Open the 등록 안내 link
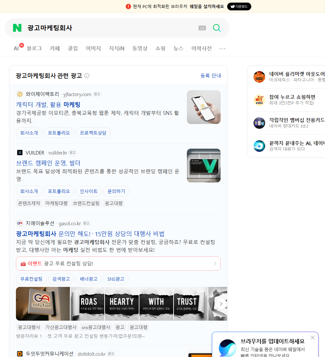325x357 pixels. point(211,76)
